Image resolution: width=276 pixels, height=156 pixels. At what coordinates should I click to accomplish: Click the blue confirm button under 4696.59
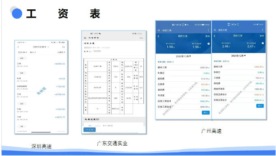tap(205, 113)
